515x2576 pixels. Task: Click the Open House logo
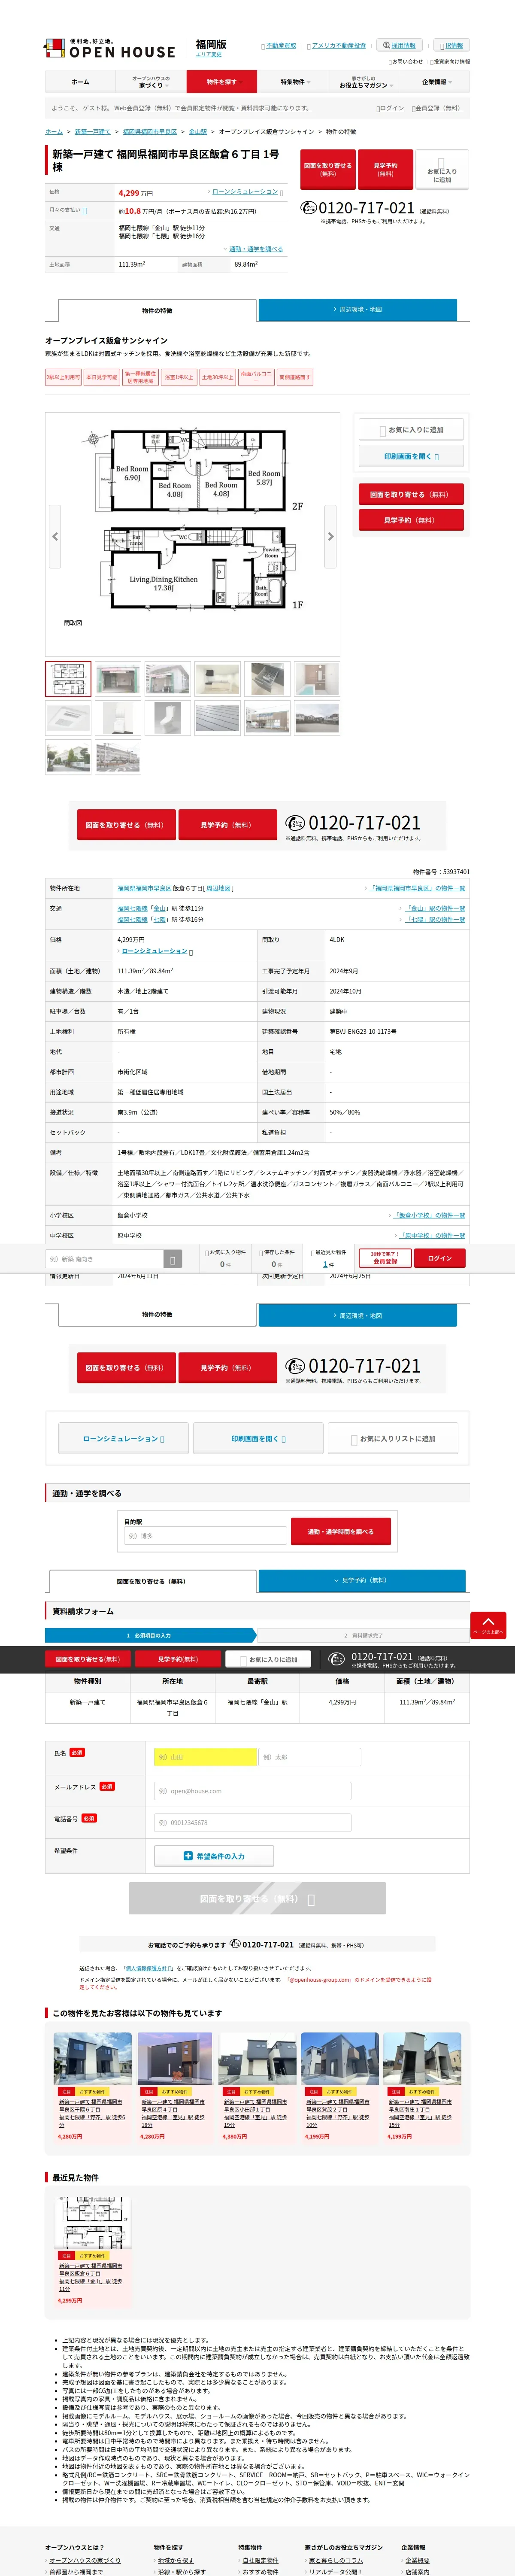(110, 49)
